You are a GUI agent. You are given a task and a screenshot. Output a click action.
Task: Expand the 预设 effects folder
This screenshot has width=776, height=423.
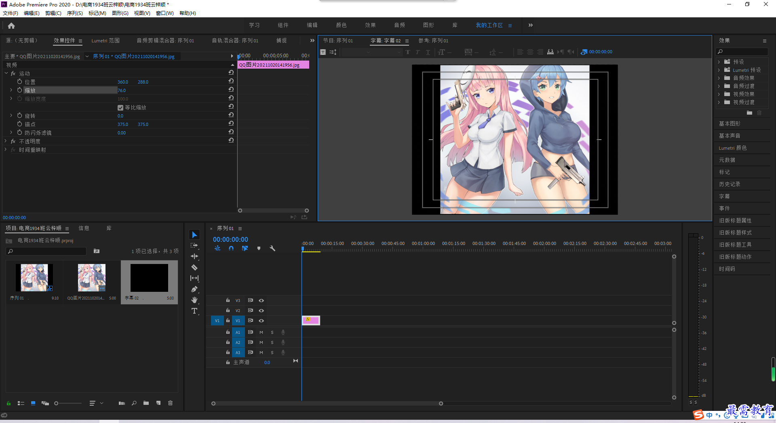719,62
